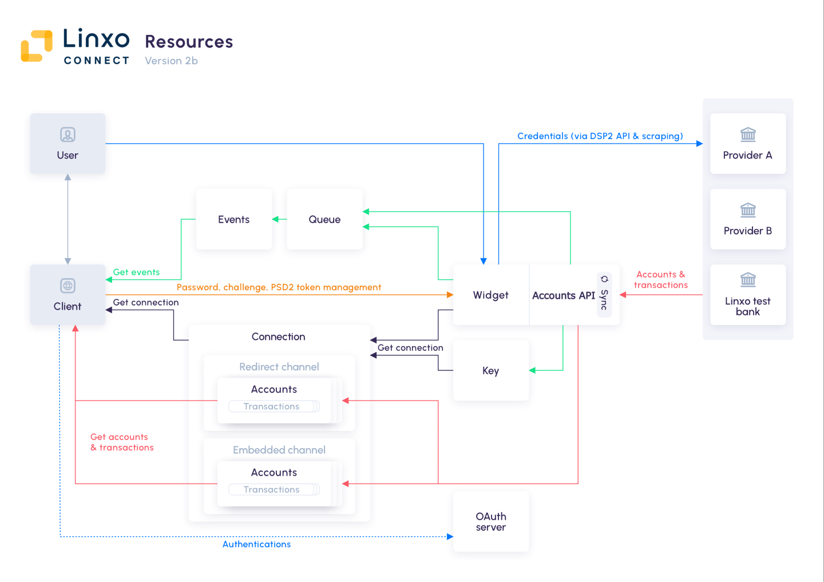This screenshot has width=824, height=582.
Task: Select the Key box
Action: click(491, 370)
